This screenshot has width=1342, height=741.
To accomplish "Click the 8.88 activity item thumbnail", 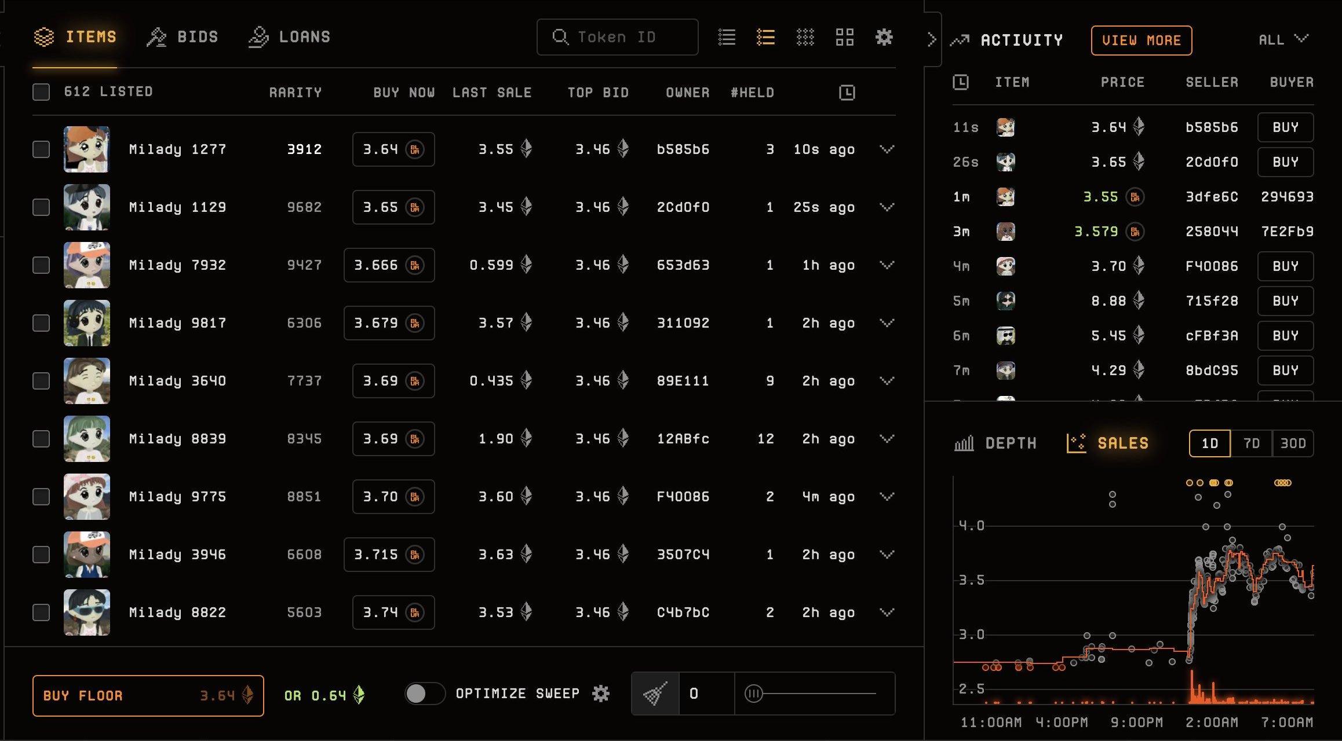I will click(x=1006, y=301).
